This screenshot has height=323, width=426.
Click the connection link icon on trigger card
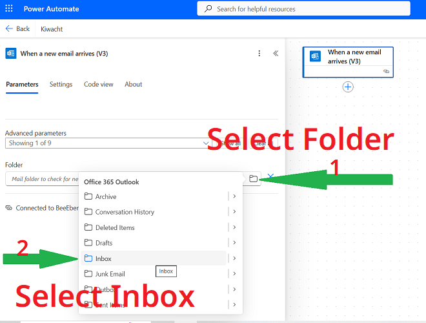tap(386, 71)
